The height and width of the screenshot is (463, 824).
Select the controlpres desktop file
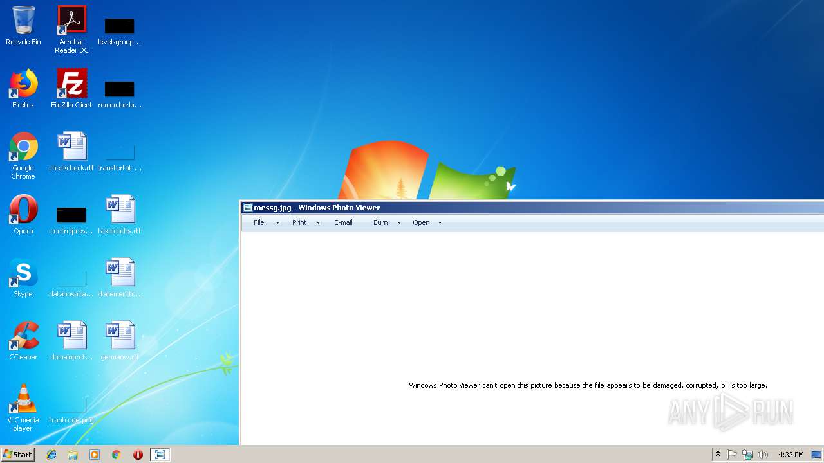pos(71,220)
